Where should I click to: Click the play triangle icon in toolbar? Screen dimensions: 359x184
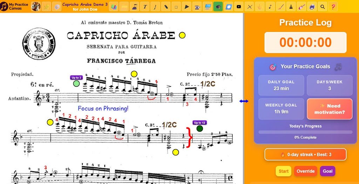(187, 6)
